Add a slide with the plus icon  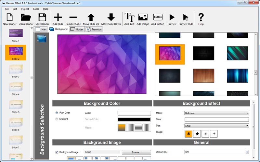[58, 18]
